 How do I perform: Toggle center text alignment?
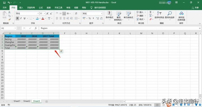click(61, 18)
